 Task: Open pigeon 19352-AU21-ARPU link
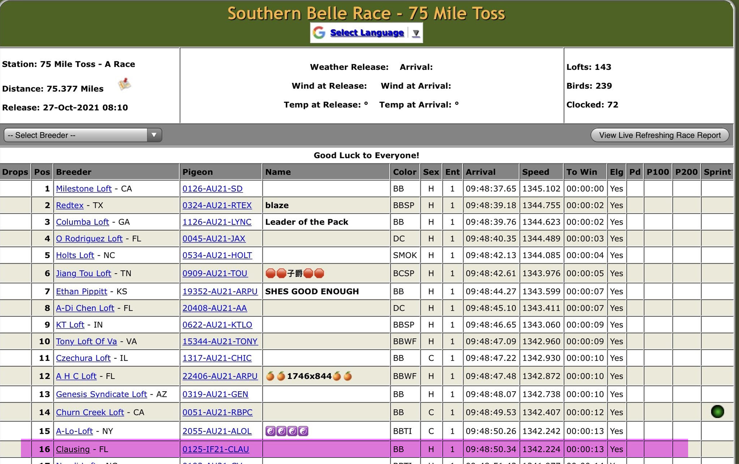pyautogui.click(x=220, y=292)
